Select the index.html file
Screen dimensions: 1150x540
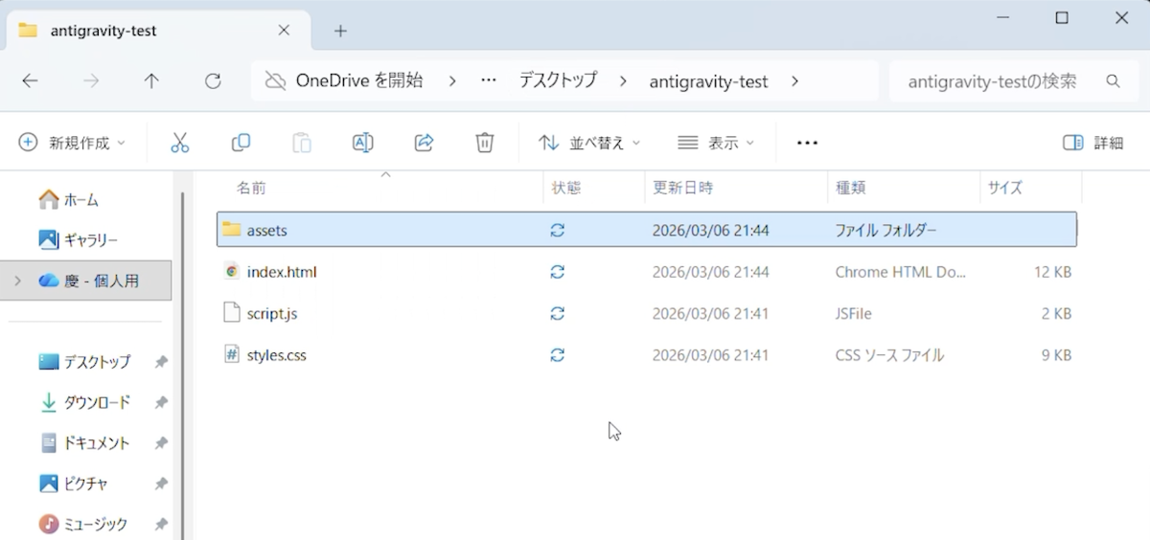point(281,272)
